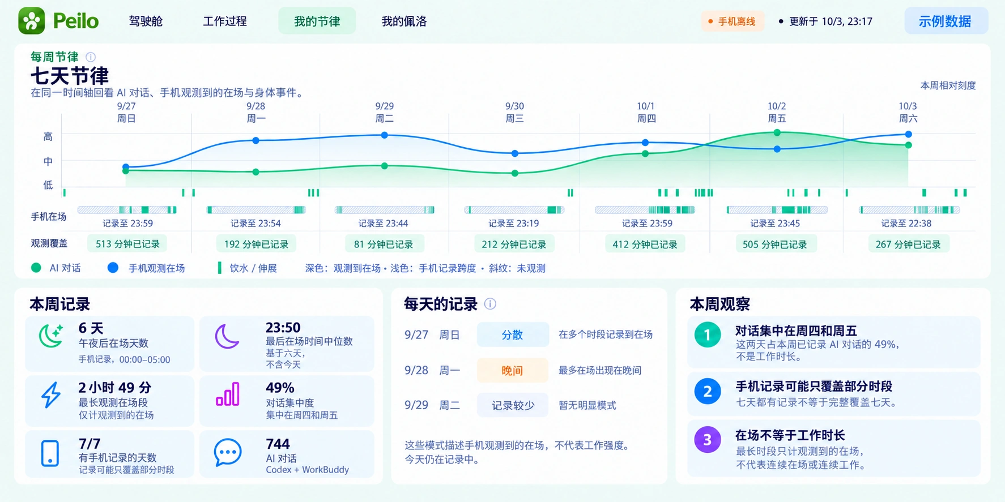Click the purple number 3 observation badge
Viewport: 1005px width, 502px height.
(x=707, y=440)
